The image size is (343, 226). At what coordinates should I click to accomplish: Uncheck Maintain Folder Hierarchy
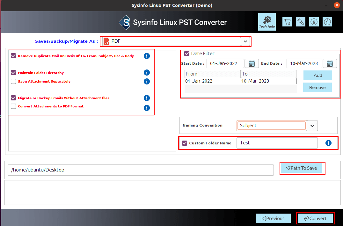coord(13,73)
